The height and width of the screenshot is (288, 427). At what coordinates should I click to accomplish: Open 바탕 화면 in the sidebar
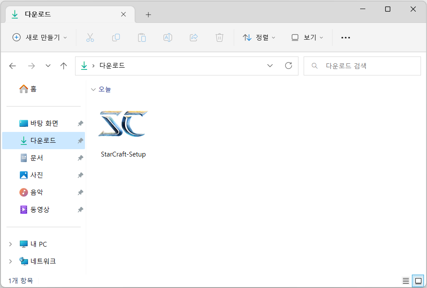pyautogui.click(x=44, y=123)
